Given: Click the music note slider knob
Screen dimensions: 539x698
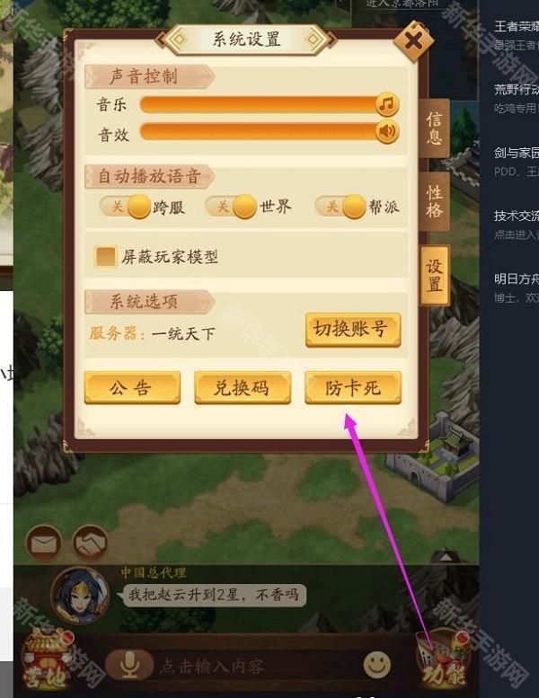Looking at the screenshot, I should pos(387,104).
